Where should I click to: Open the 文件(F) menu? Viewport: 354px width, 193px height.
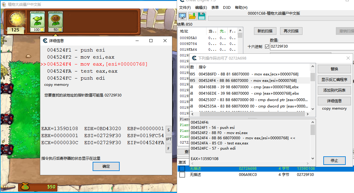[x=185, y=7]
